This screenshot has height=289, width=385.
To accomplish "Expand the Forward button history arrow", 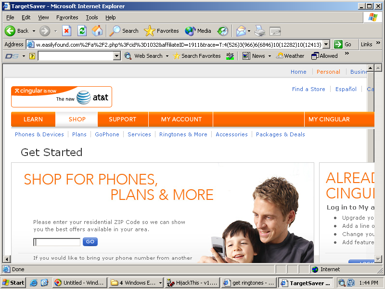I will coord(55,31).
